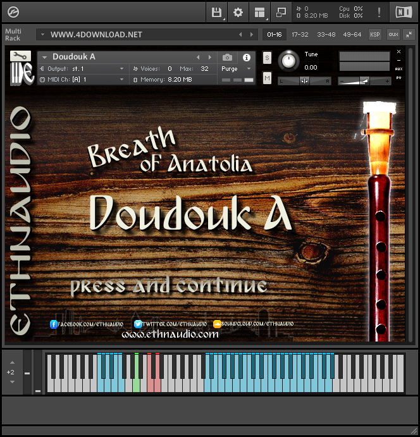This screenshot has width=420, height=437.
Task: Open the multi rack name dropdown arrow
Action: point(42,35)
